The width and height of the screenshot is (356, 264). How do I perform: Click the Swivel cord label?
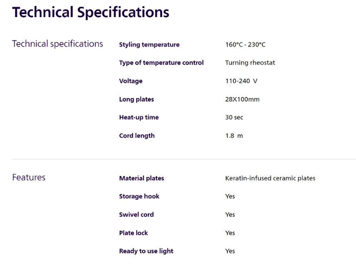click(136, 215)
